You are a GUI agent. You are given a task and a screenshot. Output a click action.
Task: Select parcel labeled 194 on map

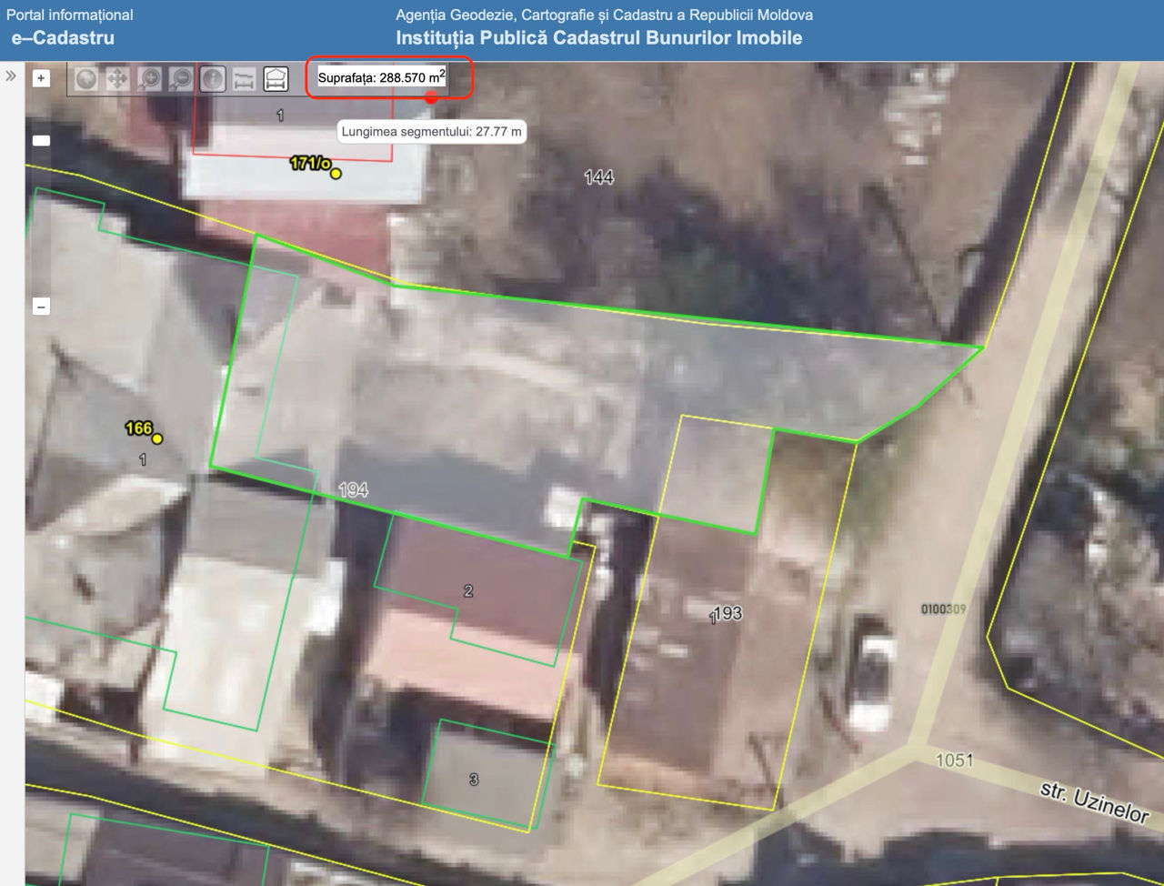pos(353,489)
